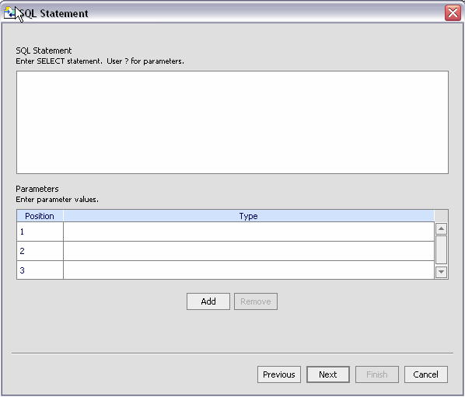Close the SQL Statement dialog

click(453, 13)
